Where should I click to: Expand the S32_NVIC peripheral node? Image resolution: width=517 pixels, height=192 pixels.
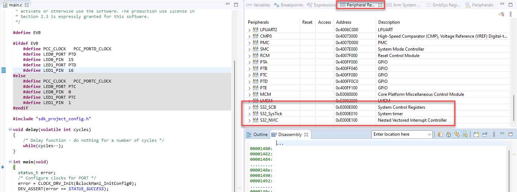[x=249, y=120]
